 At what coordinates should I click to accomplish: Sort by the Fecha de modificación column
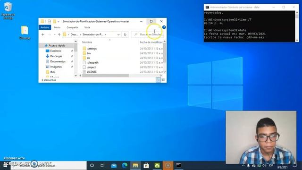(x=151, y=42)
